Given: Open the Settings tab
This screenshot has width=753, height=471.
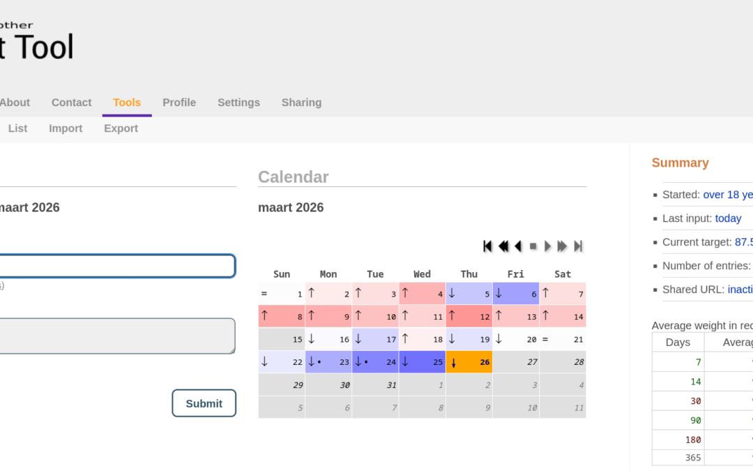Looking at the screenshot, I should [x=238, y=103].
